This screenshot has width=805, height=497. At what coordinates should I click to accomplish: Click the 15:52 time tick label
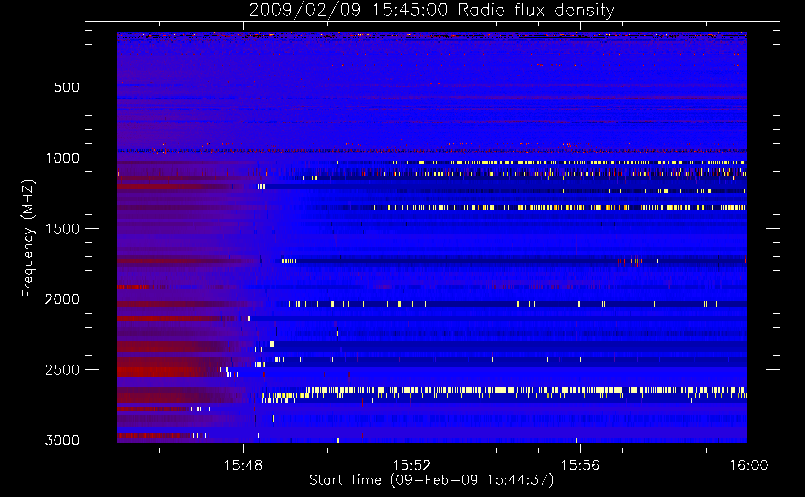tap(411, 465)
